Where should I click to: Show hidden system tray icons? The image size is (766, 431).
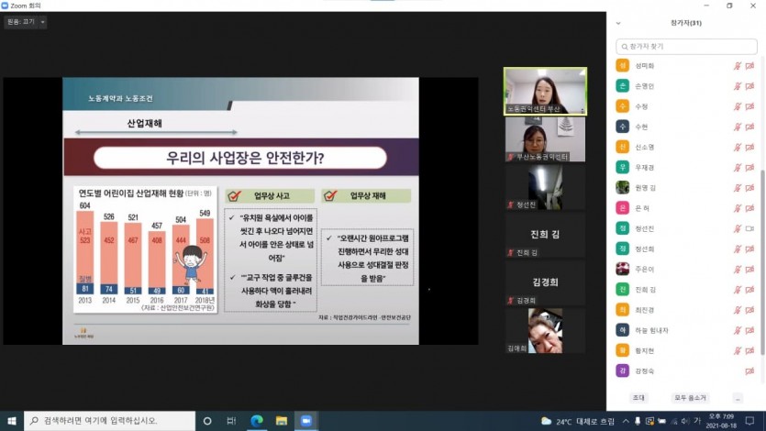(626, 421)
